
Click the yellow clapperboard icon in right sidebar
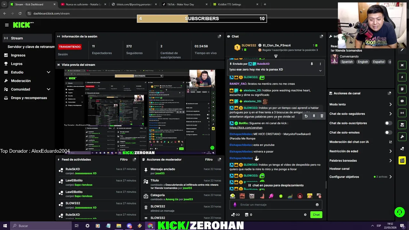tap(402, 160)
